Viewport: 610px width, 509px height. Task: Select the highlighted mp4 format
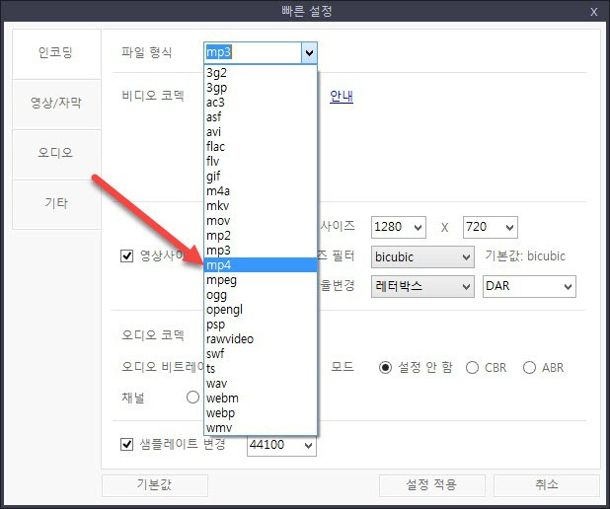click(261, 264)
